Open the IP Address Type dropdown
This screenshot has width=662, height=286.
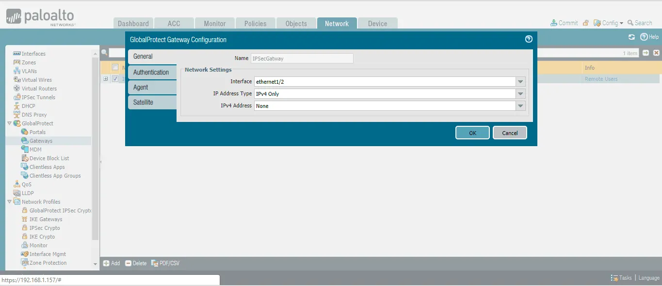coord(520,94)
